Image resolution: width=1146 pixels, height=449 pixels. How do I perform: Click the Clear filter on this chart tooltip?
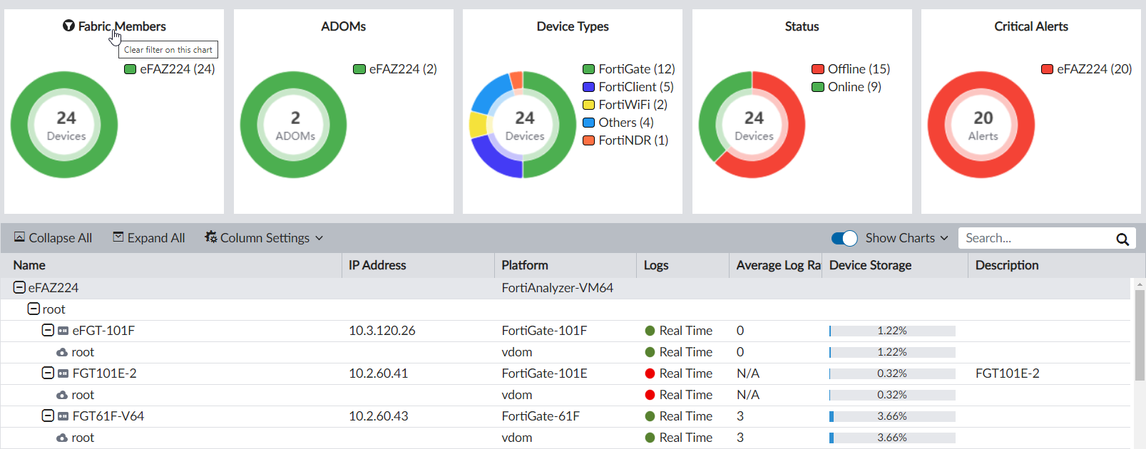[x=168, y=50]
